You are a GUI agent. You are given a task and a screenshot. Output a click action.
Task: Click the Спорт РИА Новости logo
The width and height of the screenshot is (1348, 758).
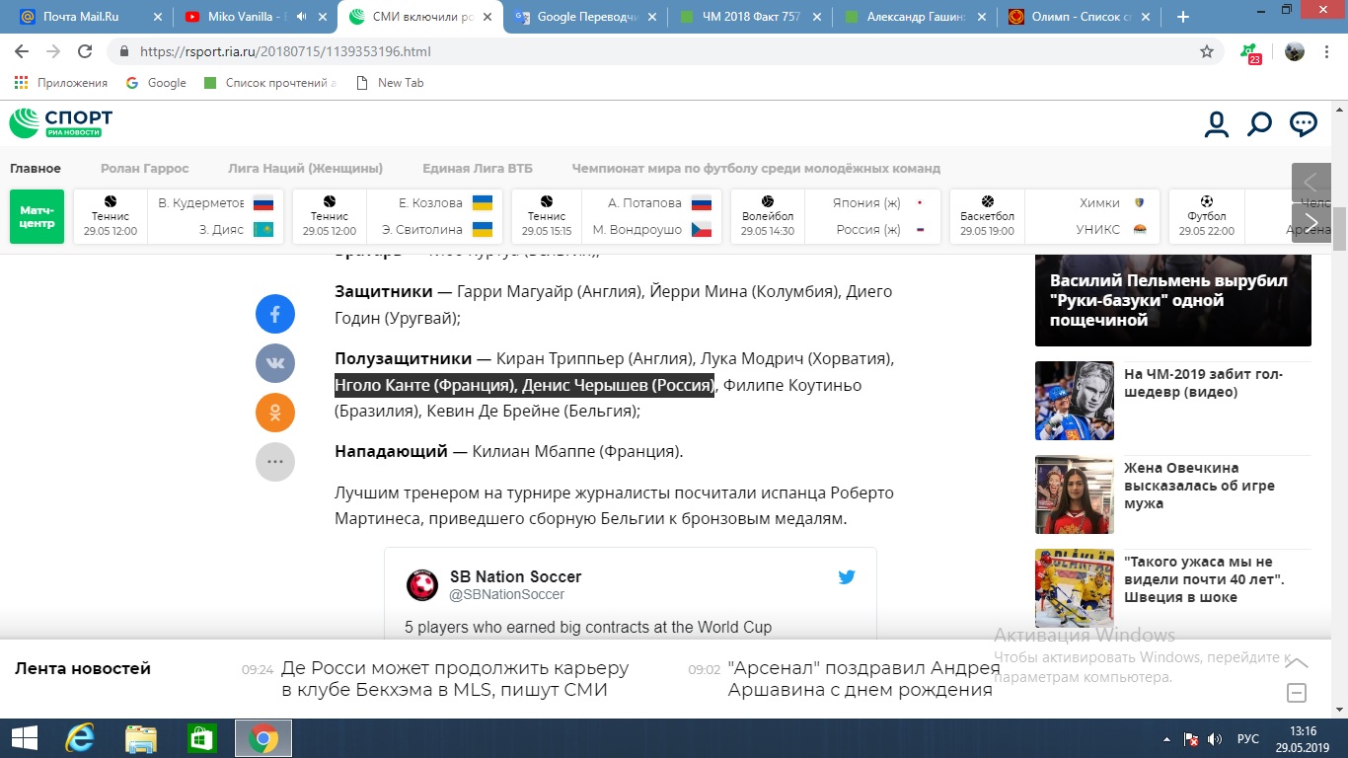tap(61, 123)
